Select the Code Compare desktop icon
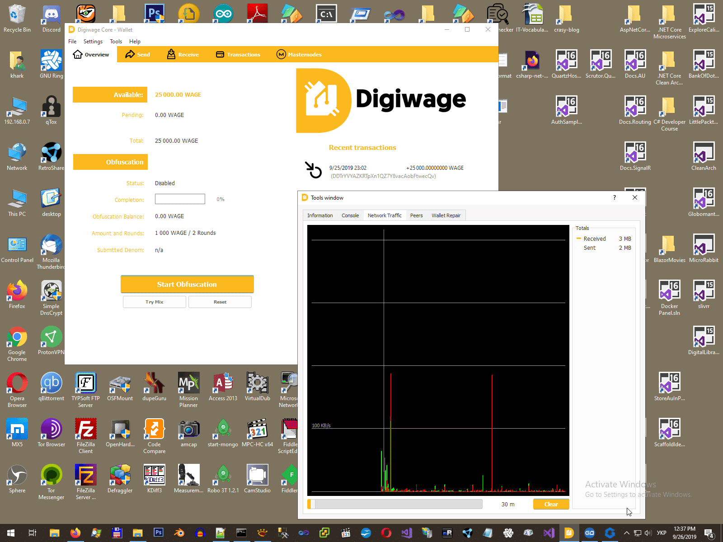 pos(155,436)
